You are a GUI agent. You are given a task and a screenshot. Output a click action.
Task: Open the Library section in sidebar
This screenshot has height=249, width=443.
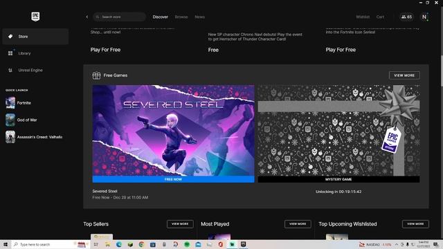[35, 53]
